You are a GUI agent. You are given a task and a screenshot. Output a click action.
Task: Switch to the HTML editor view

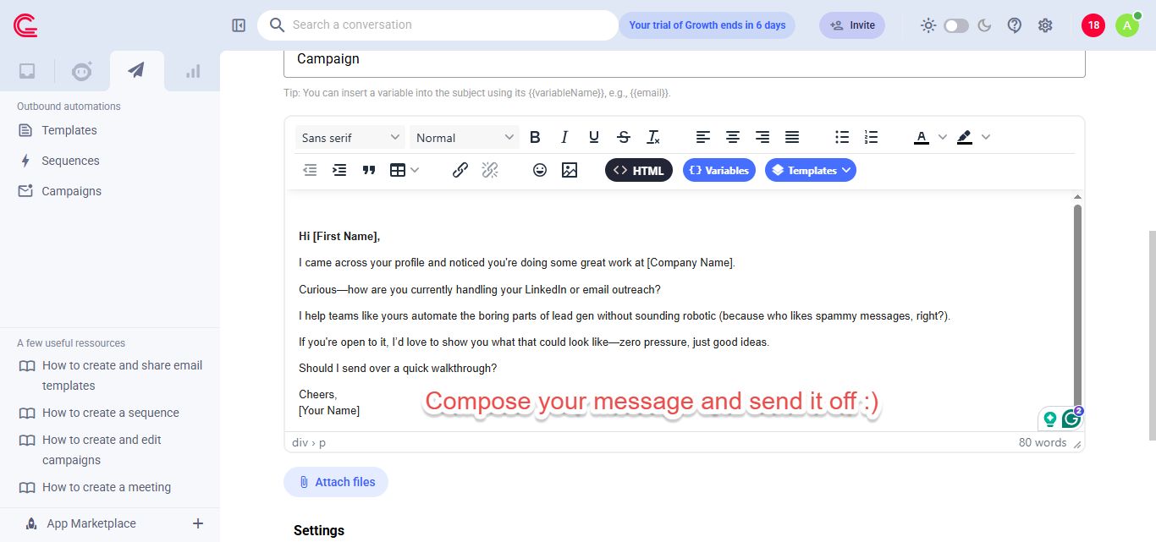[x=639, y=169]
